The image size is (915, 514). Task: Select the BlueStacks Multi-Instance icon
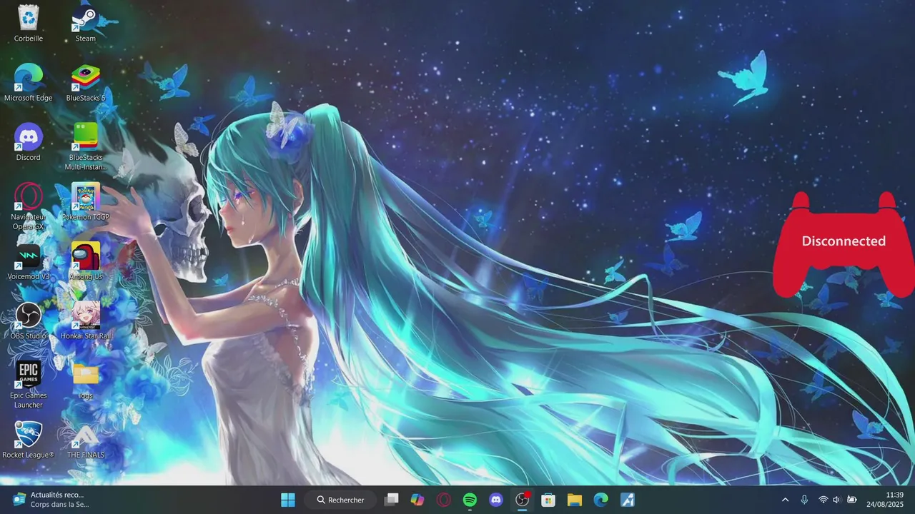point(86,146)
